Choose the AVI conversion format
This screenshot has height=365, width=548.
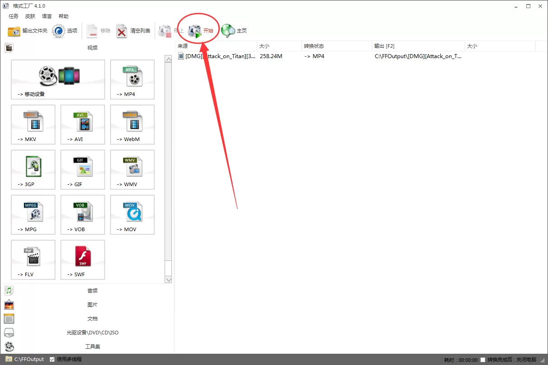pos(83,125)
